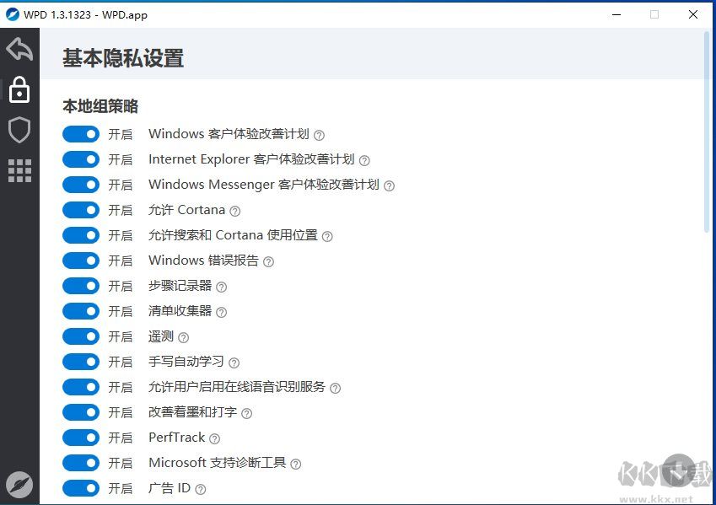Screen dimensions: 716x505
Task: Toggle Microsoft 支持诊断工具 switch
Action: tap(81, 463)
